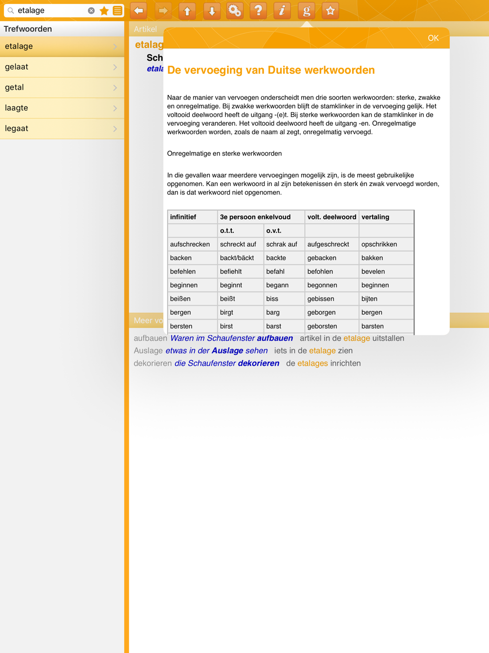This screenshot has height=653, width=489.
Task: Jump to the next entry with the down arrow
Action: tap(211, 10)
